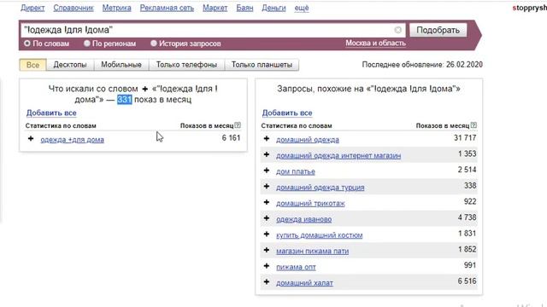
Task: Open 'Москва и область' region selector
Action: click(375, 43)
